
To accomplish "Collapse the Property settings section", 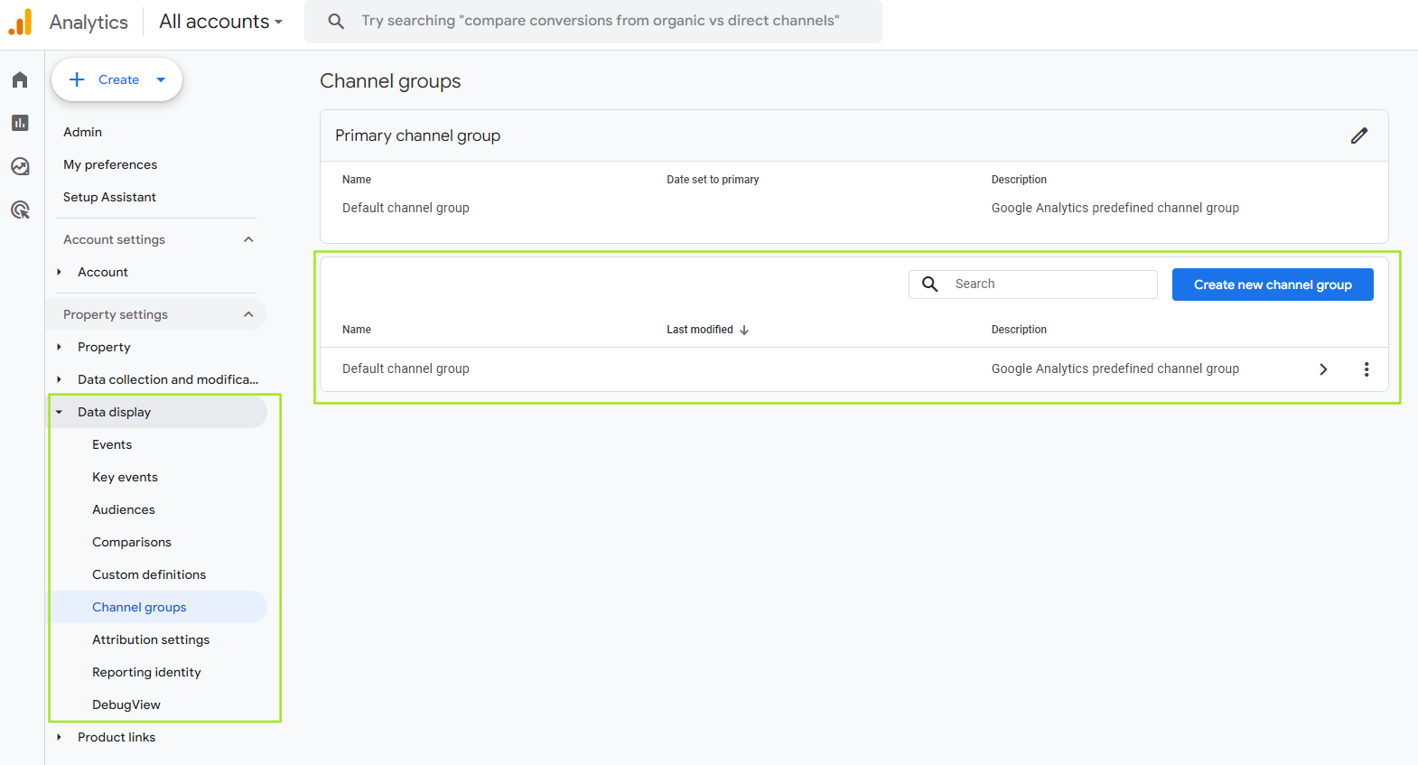I will [248, 314].
